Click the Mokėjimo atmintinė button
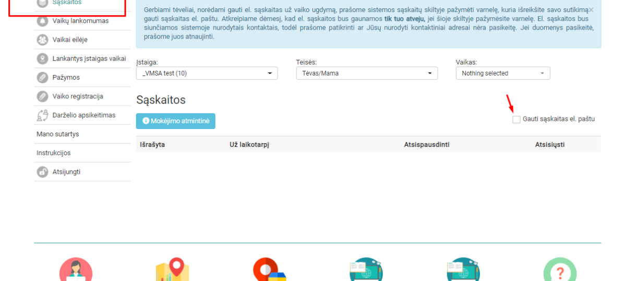626x281 pixels. click(176, 121)
